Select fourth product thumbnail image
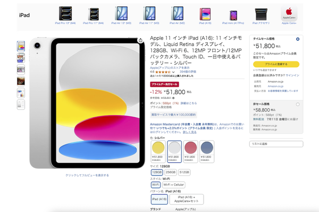The image size is (319, 212). [x=21, y=81]
